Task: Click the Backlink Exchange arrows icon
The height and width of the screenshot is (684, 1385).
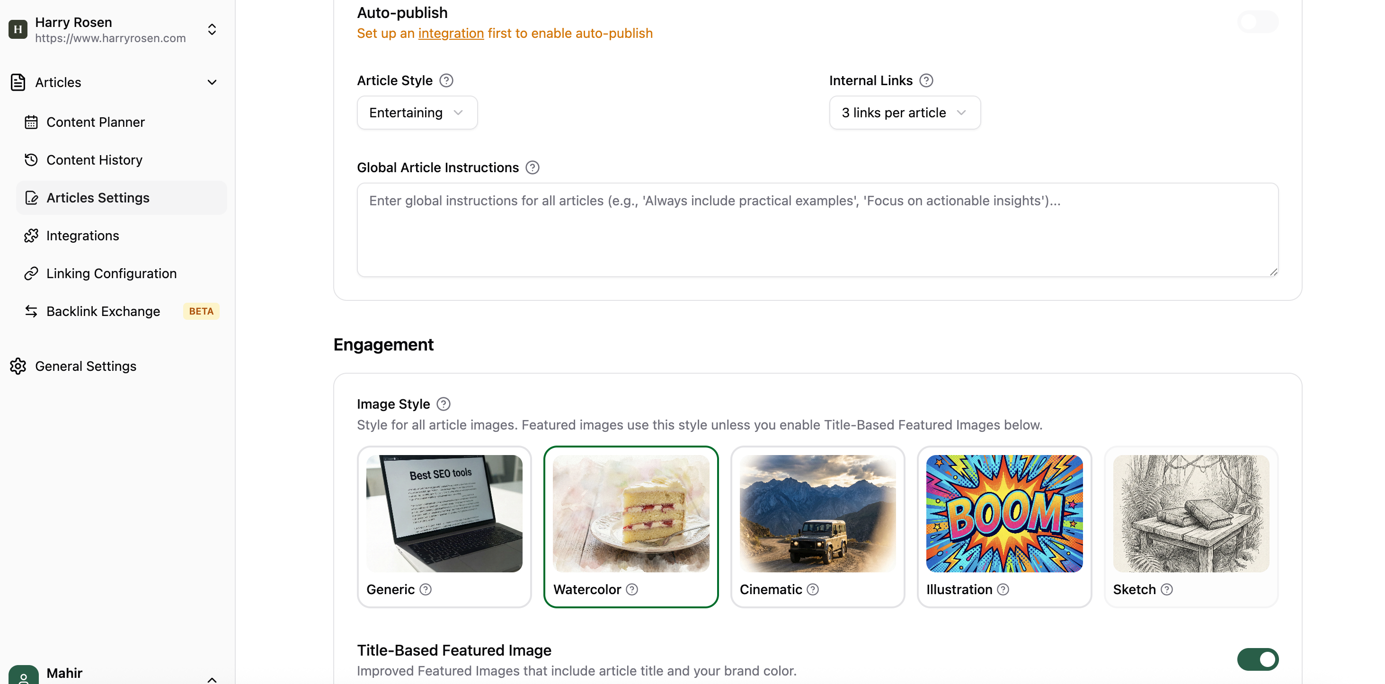Action: (x=31, y=311)
